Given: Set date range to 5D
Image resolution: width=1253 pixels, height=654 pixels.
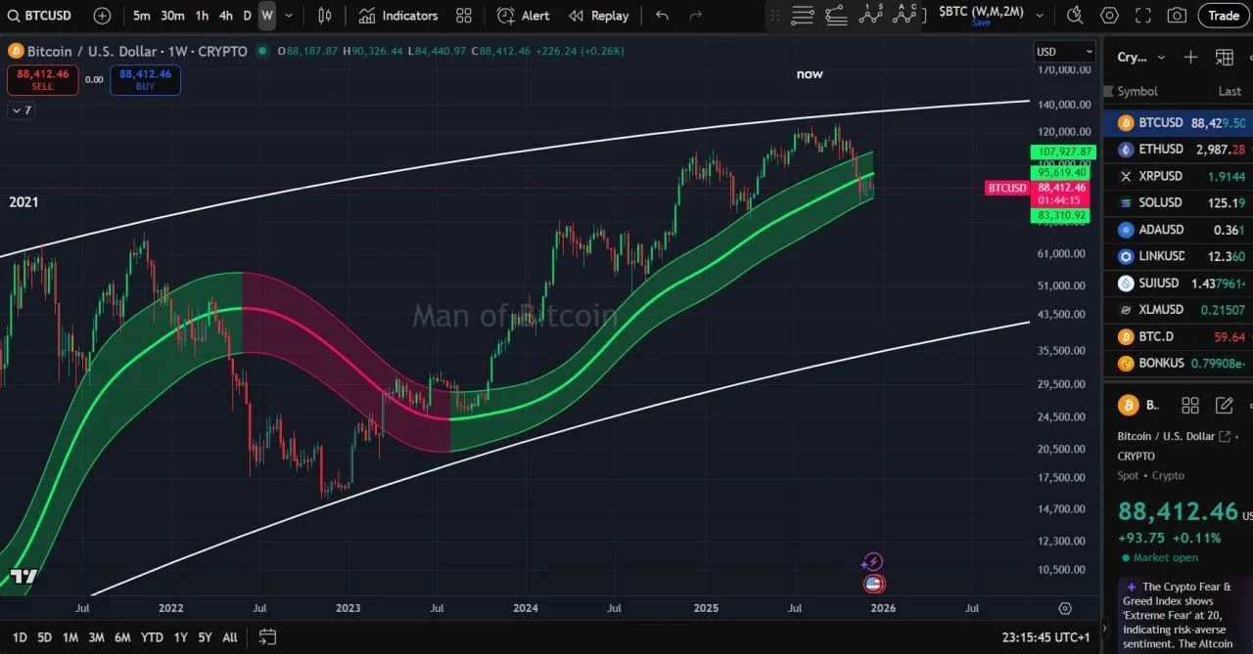Looking at the screenshot, I should click(44, 637).
